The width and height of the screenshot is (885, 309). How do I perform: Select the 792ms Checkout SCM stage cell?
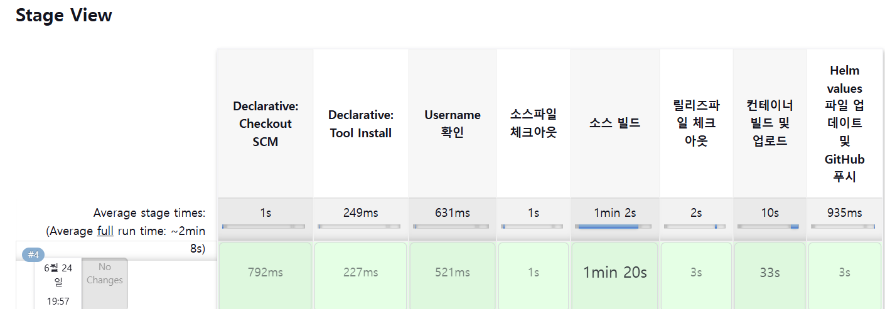point(265,273)
